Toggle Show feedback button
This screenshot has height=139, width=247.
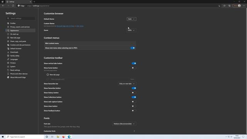click(134, 111)
